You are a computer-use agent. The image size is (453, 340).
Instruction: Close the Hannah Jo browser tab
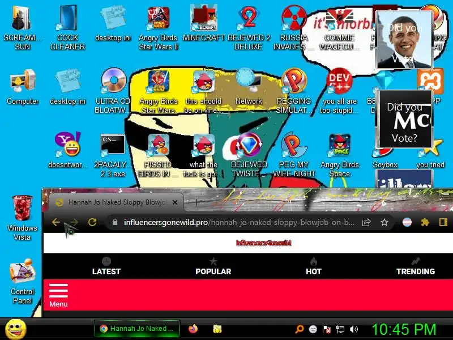(x=175, y=202)
